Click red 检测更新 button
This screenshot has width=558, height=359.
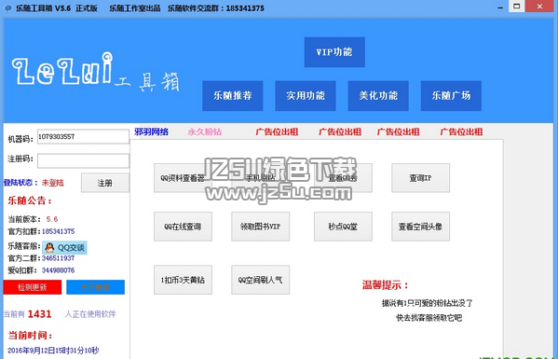click(33, 287)
